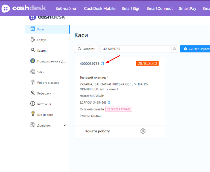Open Реферали page in sidebar
Viewport: 210px width, 172px height.
coord(44,93)
